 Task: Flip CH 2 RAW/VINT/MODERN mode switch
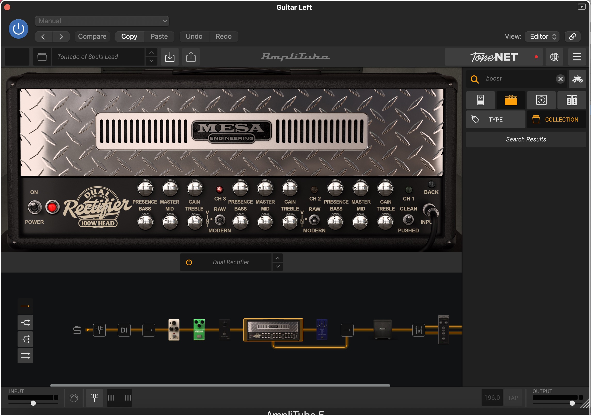[x=314, y=220]
